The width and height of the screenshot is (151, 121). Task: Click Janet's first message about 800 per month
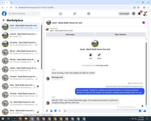pyautogui.click(x=73, y=73)
